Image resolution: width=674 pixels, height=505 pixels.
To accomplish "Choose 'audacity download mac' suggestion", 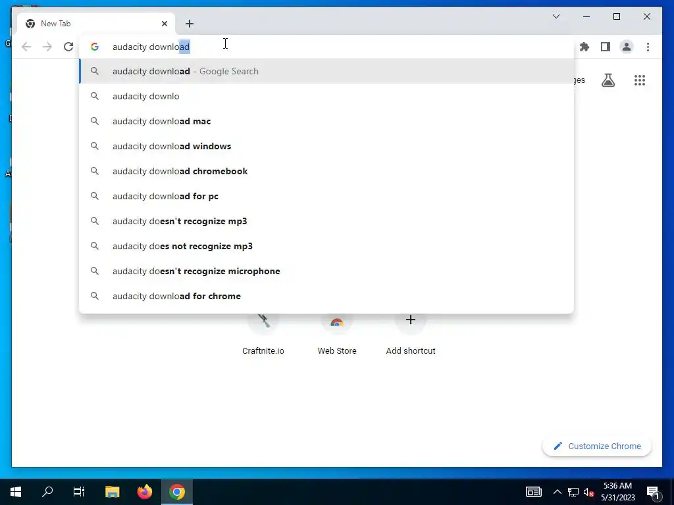I will pyautogui.click(x=326, y=121).
